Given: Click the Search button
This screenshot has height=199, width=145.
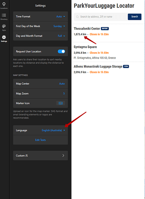Looking at the screenshot, I should pyautogui.click(x=135, y=17).
